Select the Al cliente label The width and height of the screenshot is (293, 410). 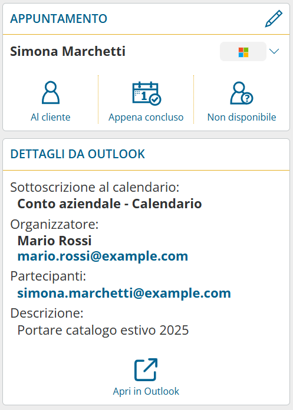pos(51,117)
